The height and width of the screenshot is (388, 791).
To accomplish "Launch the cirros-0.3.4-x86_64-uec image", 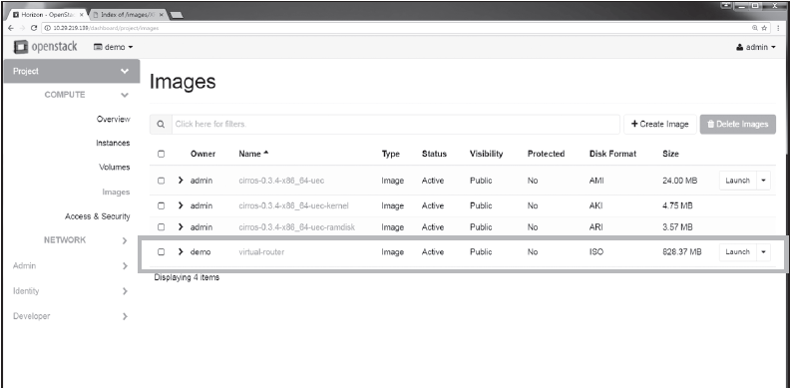I will click(x=737, y=181).
